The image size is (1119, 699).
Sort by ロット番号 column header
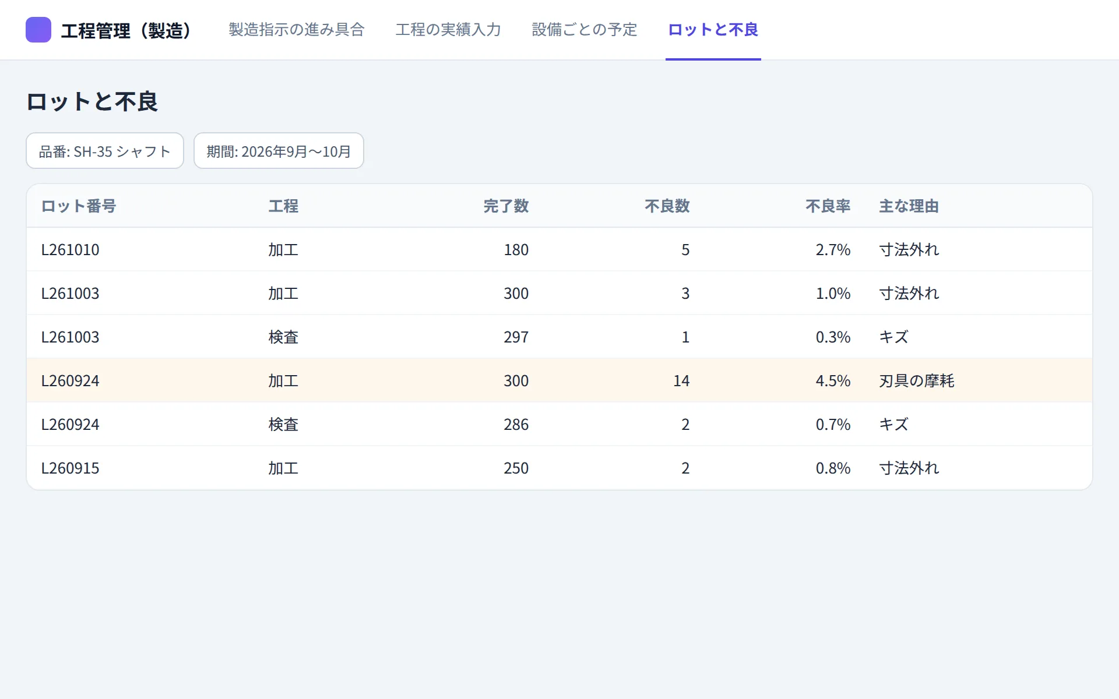coord(79,206)
